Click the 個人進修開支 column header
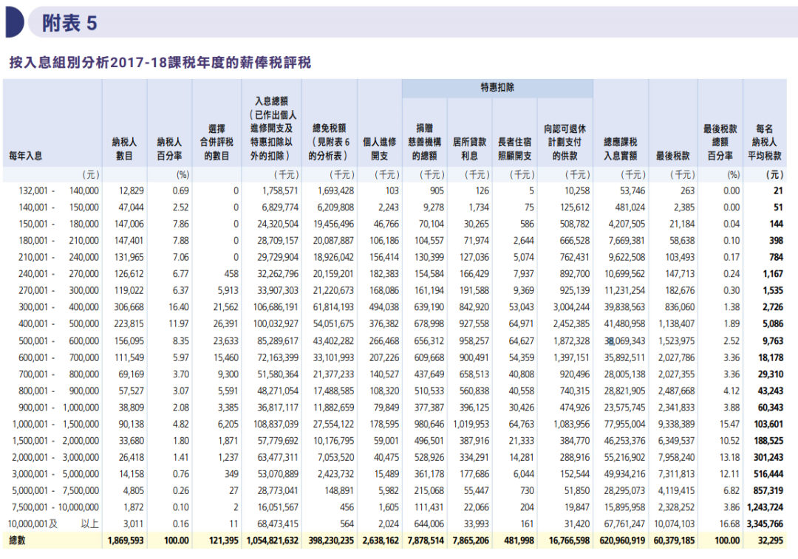 click(x=380, y=148)
